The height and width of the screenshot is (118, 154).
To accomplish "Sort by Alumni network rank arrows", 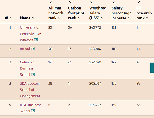I will point(59,18).
